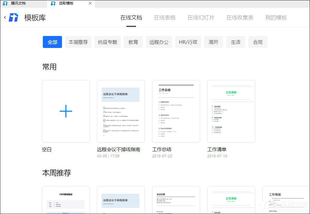310x214 pixels.
Task: Select the 全部 filter
Action: (x=52, y=42)
